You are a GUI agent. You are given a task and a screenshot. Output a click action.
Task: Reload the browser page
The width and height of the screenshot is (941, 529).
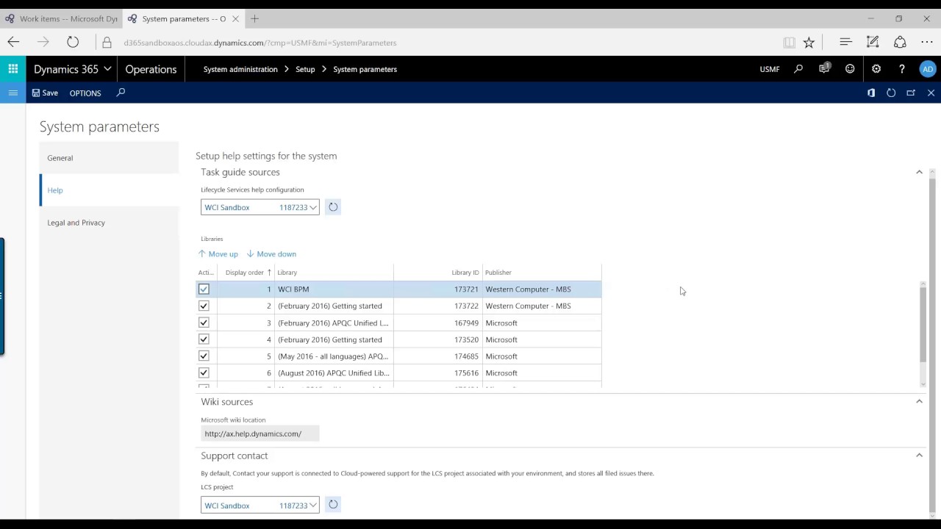click(73, 43)
